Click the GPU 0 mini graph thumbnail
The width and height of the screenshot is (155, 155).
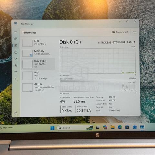(27, 88)
